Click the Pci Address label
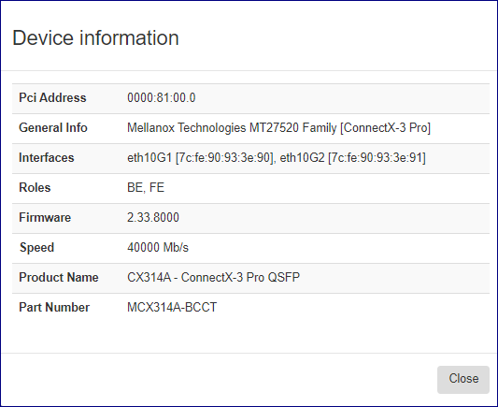This screenshot has height=407, width=498. tap(52, 97)
